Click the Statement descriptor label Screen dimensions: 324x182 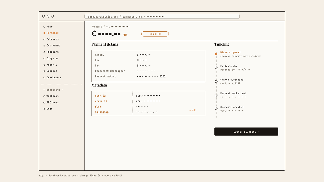click(x=110, y=71)
